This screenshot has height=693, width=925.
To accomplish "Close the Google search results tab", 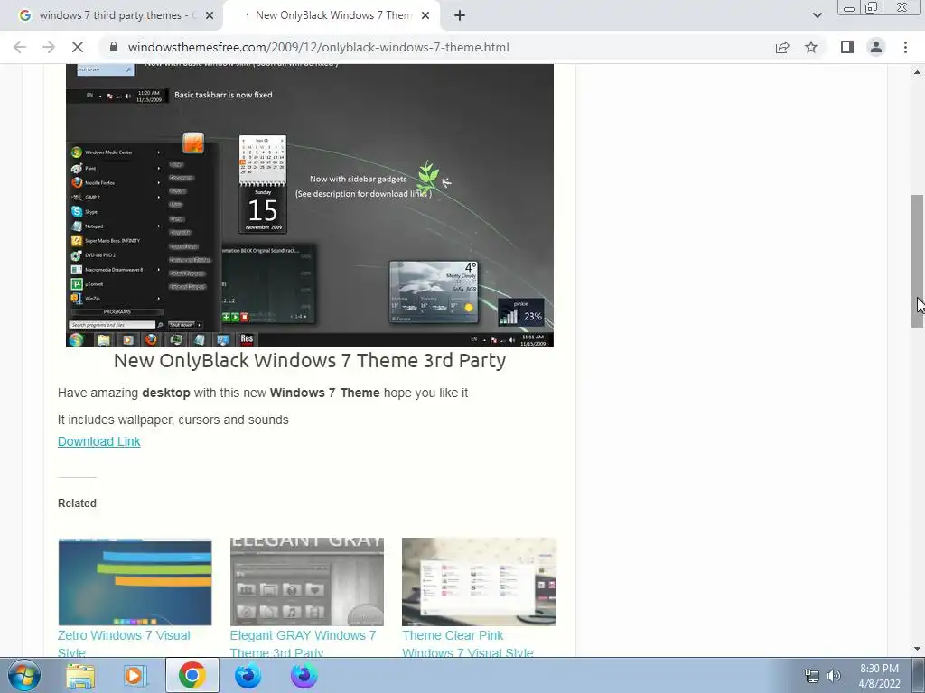I will click(x=210, y=15).
